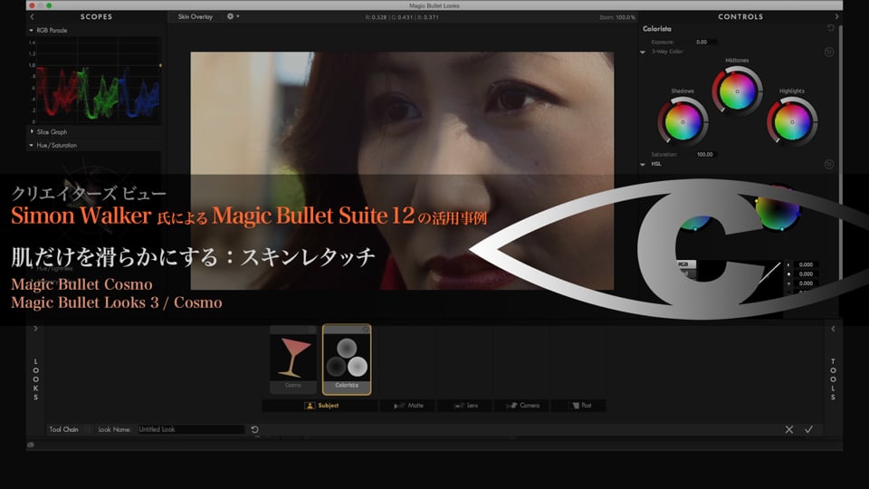Reset the Colorista tool settings

(x=830, y=28)
